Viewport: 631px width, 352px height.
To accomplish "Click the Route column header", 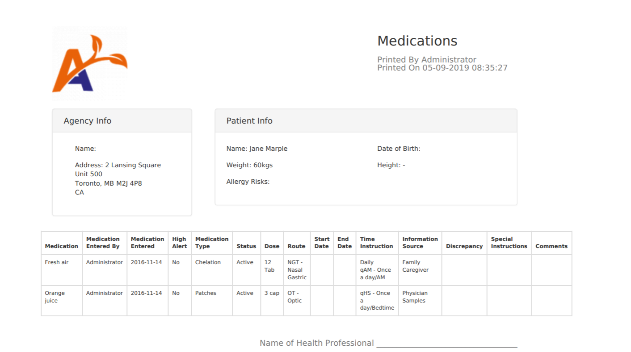I will (296, 246).
